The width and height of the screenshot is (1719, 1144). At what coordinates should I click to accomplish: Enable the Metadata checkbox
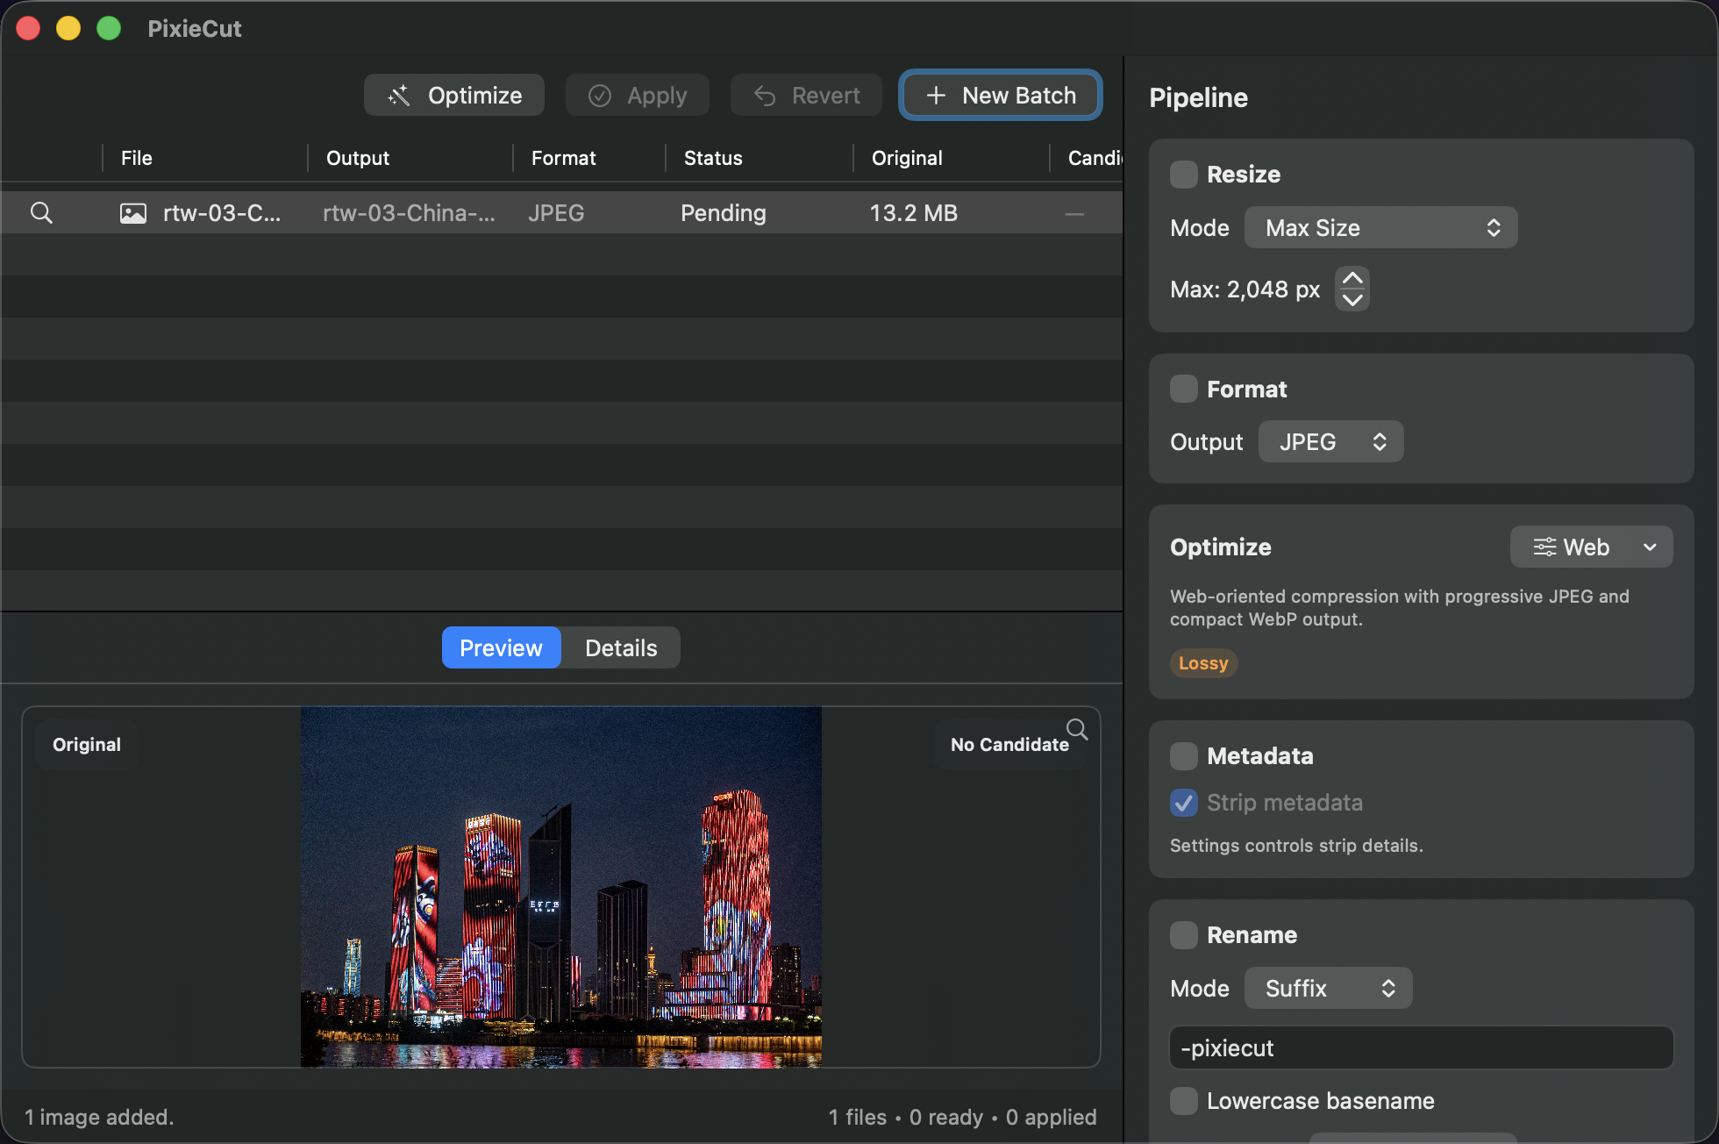point(1184,755)
